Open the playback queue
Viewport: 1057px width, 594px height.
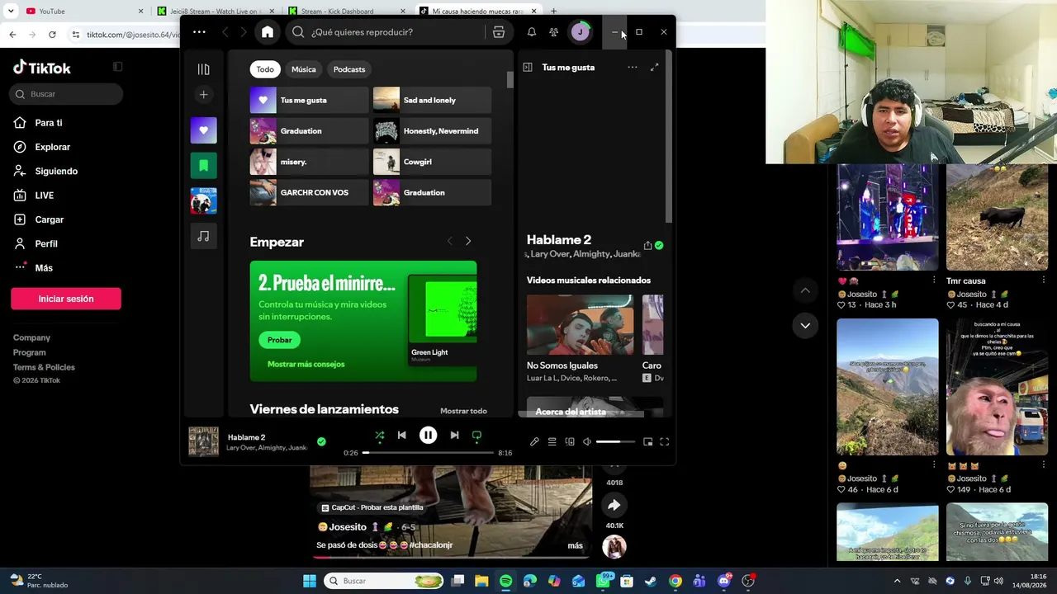pos(552,442)
